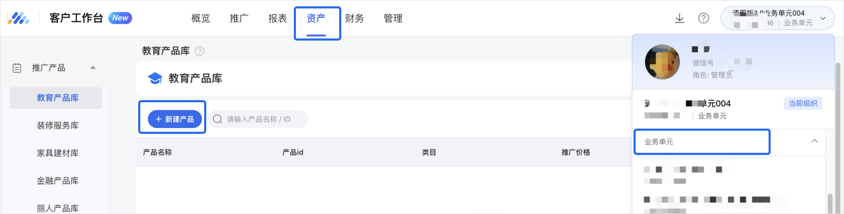This screenshot has width=844, height=214.
Task: Click the search magnifier icon
Action: pyautogui.click(x=217, y=119)
